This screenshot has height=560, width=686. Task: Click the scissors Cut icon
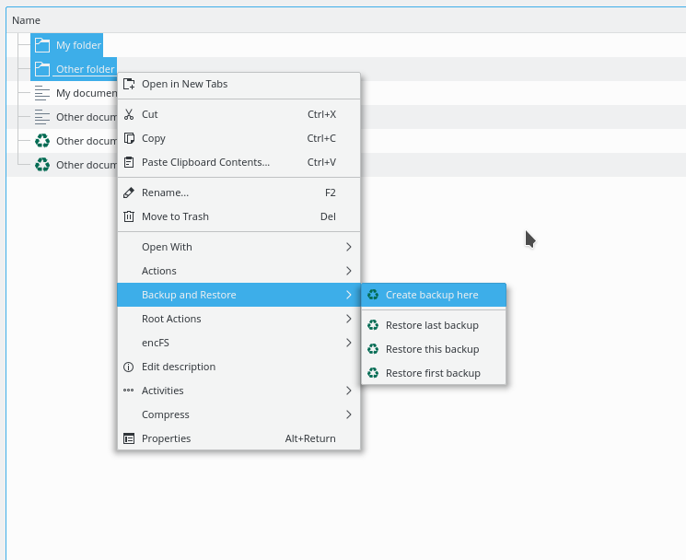(x=129, y=114)
